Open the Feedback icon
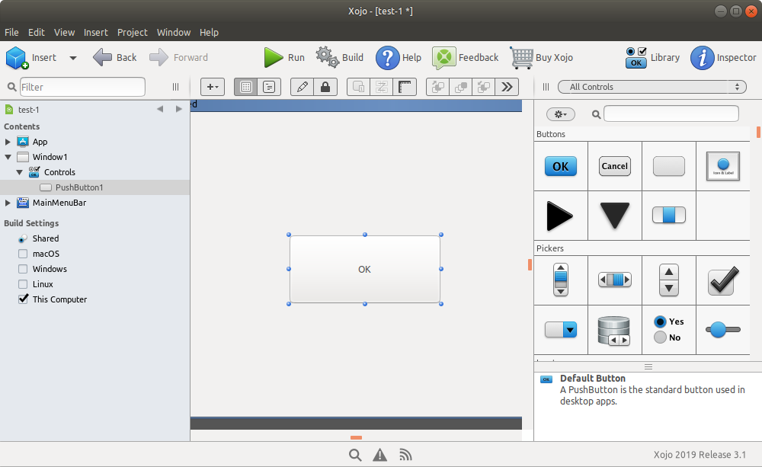 443,58
